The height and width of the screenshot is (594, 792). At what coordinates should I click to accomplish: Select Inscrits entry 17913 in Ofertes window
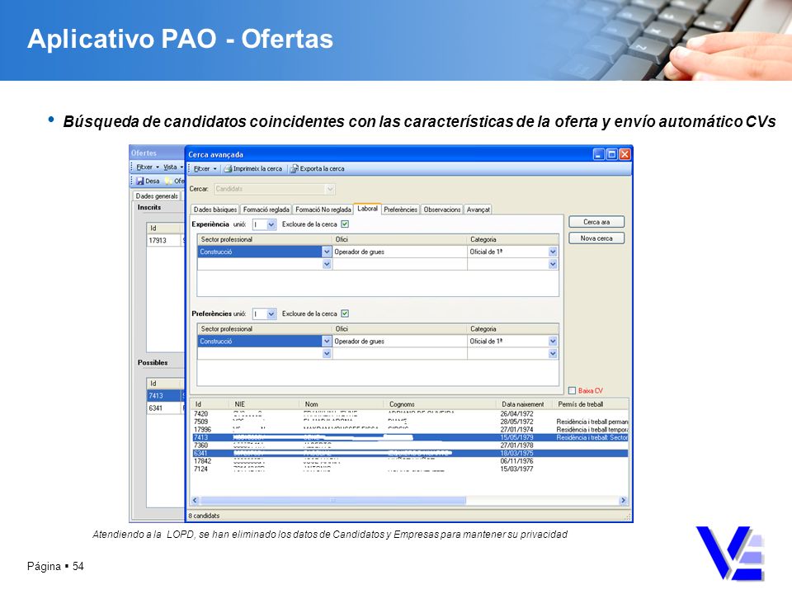click(x=165, y=240)
